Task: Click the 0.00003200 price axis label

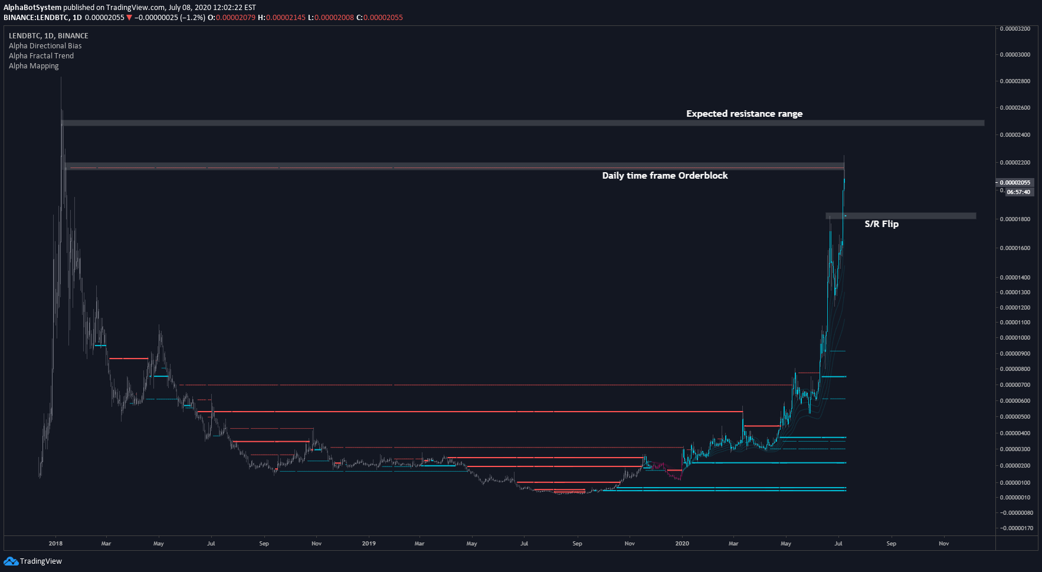Action: [x=1015, y=29]
